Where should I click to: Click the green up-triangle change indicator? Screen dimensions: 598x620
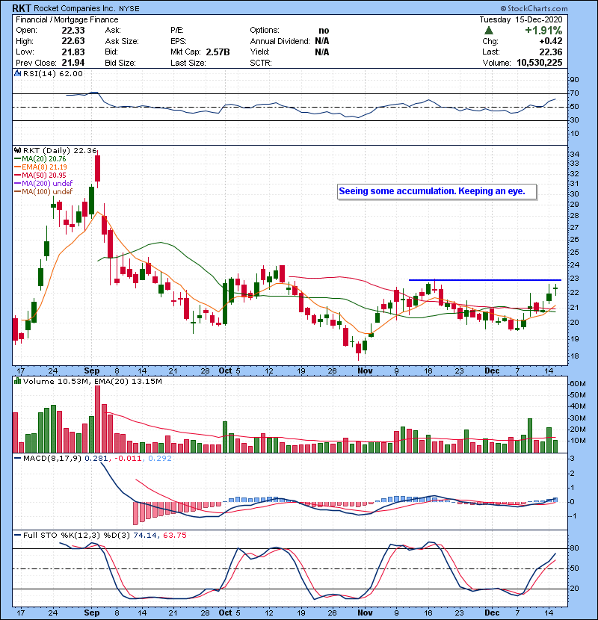click(x=489, y=31)
